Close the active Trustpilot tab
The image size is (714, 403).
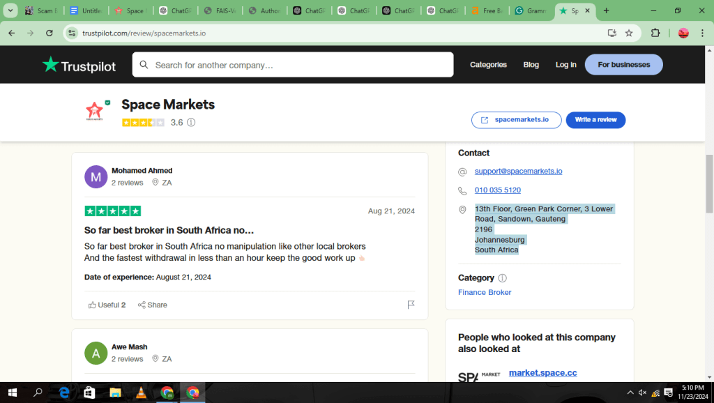pyautogui.click(x=587, y=10)
